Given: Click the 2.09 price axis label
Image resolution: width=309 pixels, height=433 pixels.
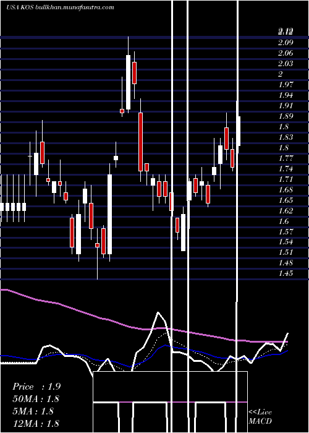Looking at the screenshot, I should 286,43.
